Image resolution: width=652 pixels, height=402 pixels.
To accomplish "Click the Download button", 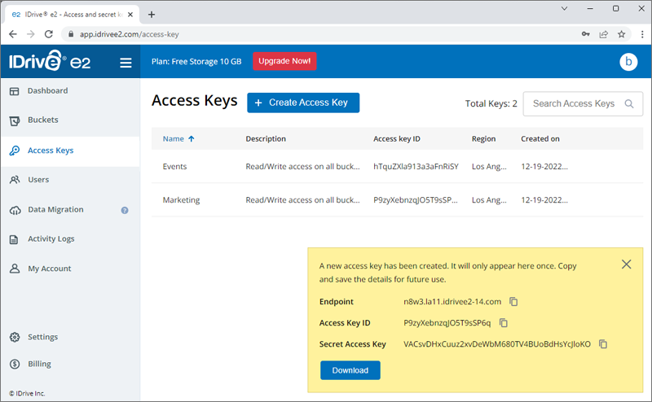I will point(350,370).
